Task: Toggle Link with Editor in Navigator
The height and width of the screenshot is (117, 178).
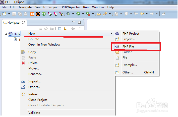Action: click(65, 28)
